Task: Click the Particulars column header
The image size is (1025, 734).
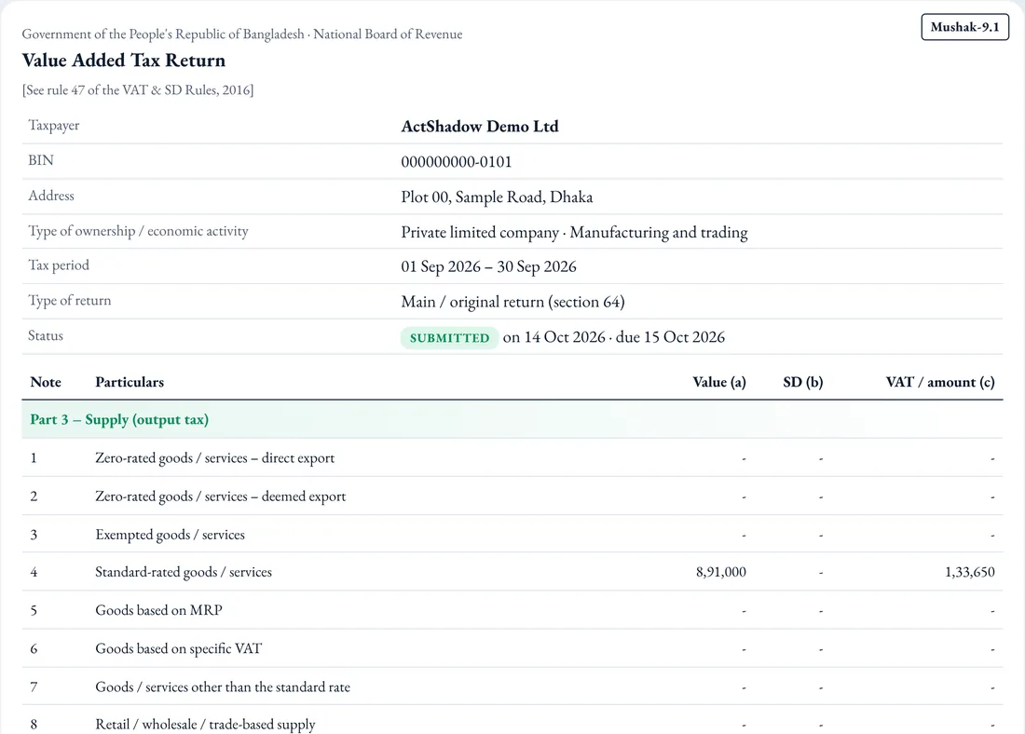Action: point(130,382)
